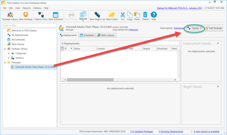Screen dimensions: 227x135
Task: Select All Deployments in the tree
Action: 20,35
